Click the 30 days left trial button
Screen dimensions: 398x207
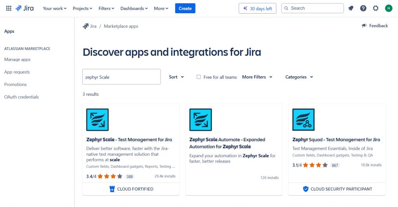(x=257, y=9)
